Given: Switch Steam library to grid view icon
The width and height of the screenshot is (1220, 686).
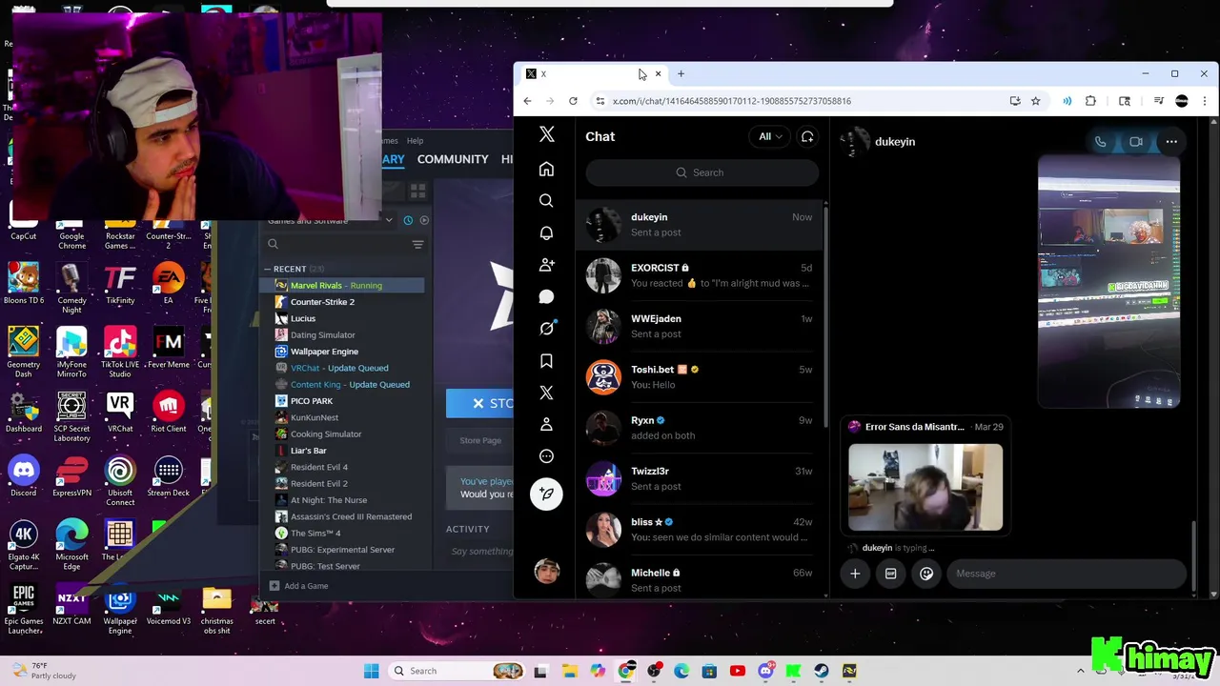Looking at the screenshot, I should [x=417, y=192].
